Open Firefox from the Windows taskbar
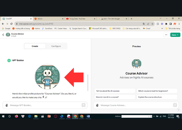Screen dimensions: 182x130 pos(16,116)
